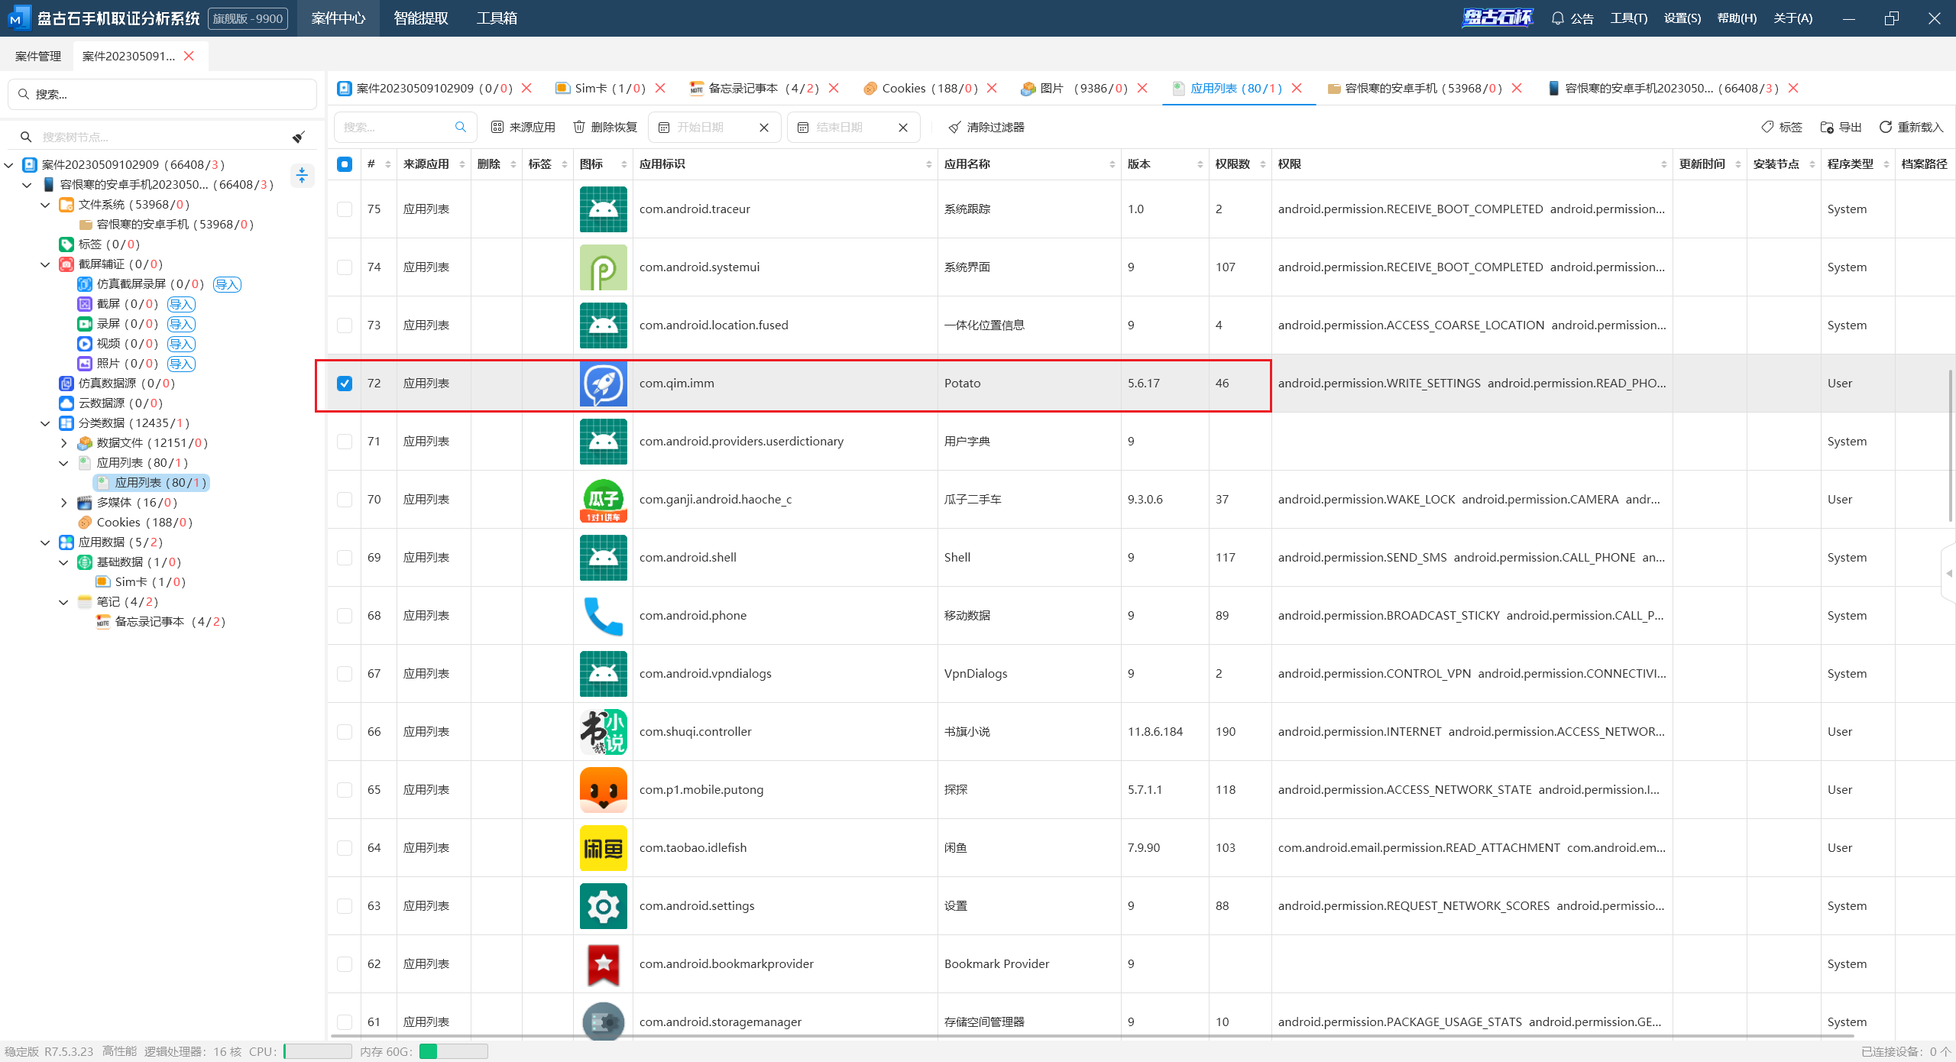This screenshot has height=1062, width=1956.
Task: Expand the 多媒体 tree node
Action: [x=63, y=503]
